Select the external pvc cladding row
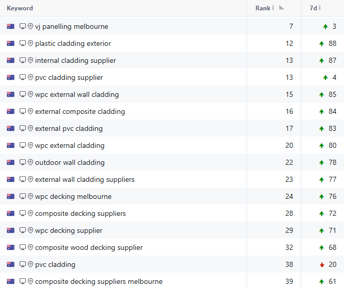This screenshot has height=288, width=344. tap(172, 128)
